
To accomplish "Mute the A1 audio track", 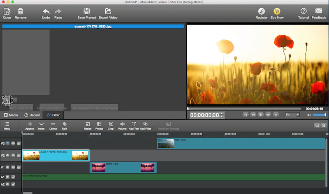I will (8, 177).
